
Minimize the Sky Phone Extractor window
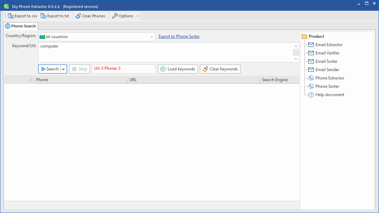[359, 3]
